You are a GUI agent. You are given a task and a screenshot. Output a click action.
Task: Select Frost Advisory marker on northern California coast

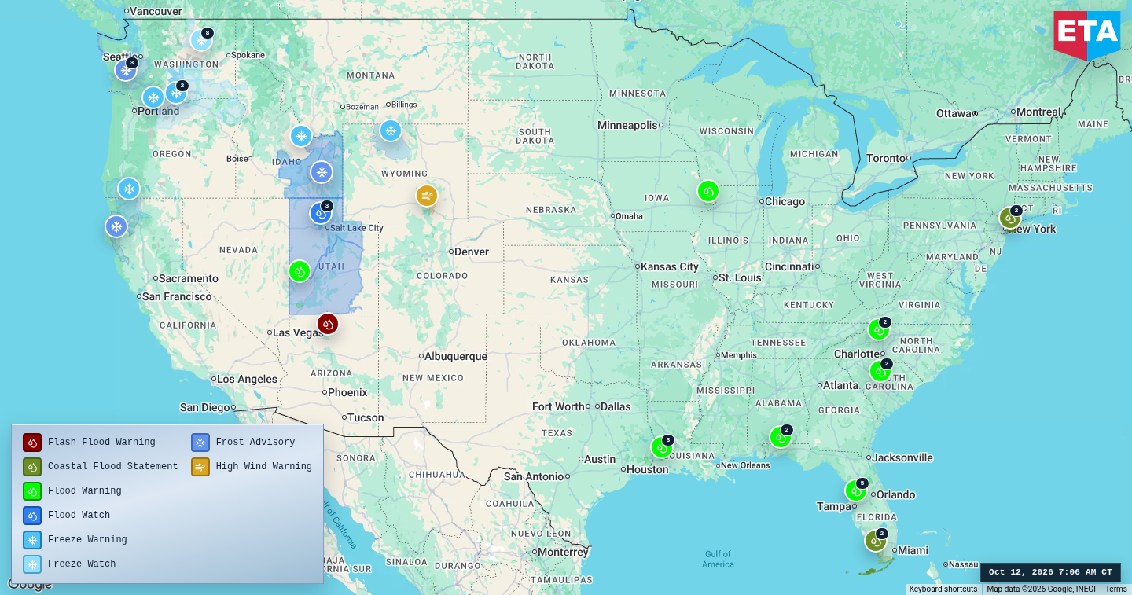point(116,226)
